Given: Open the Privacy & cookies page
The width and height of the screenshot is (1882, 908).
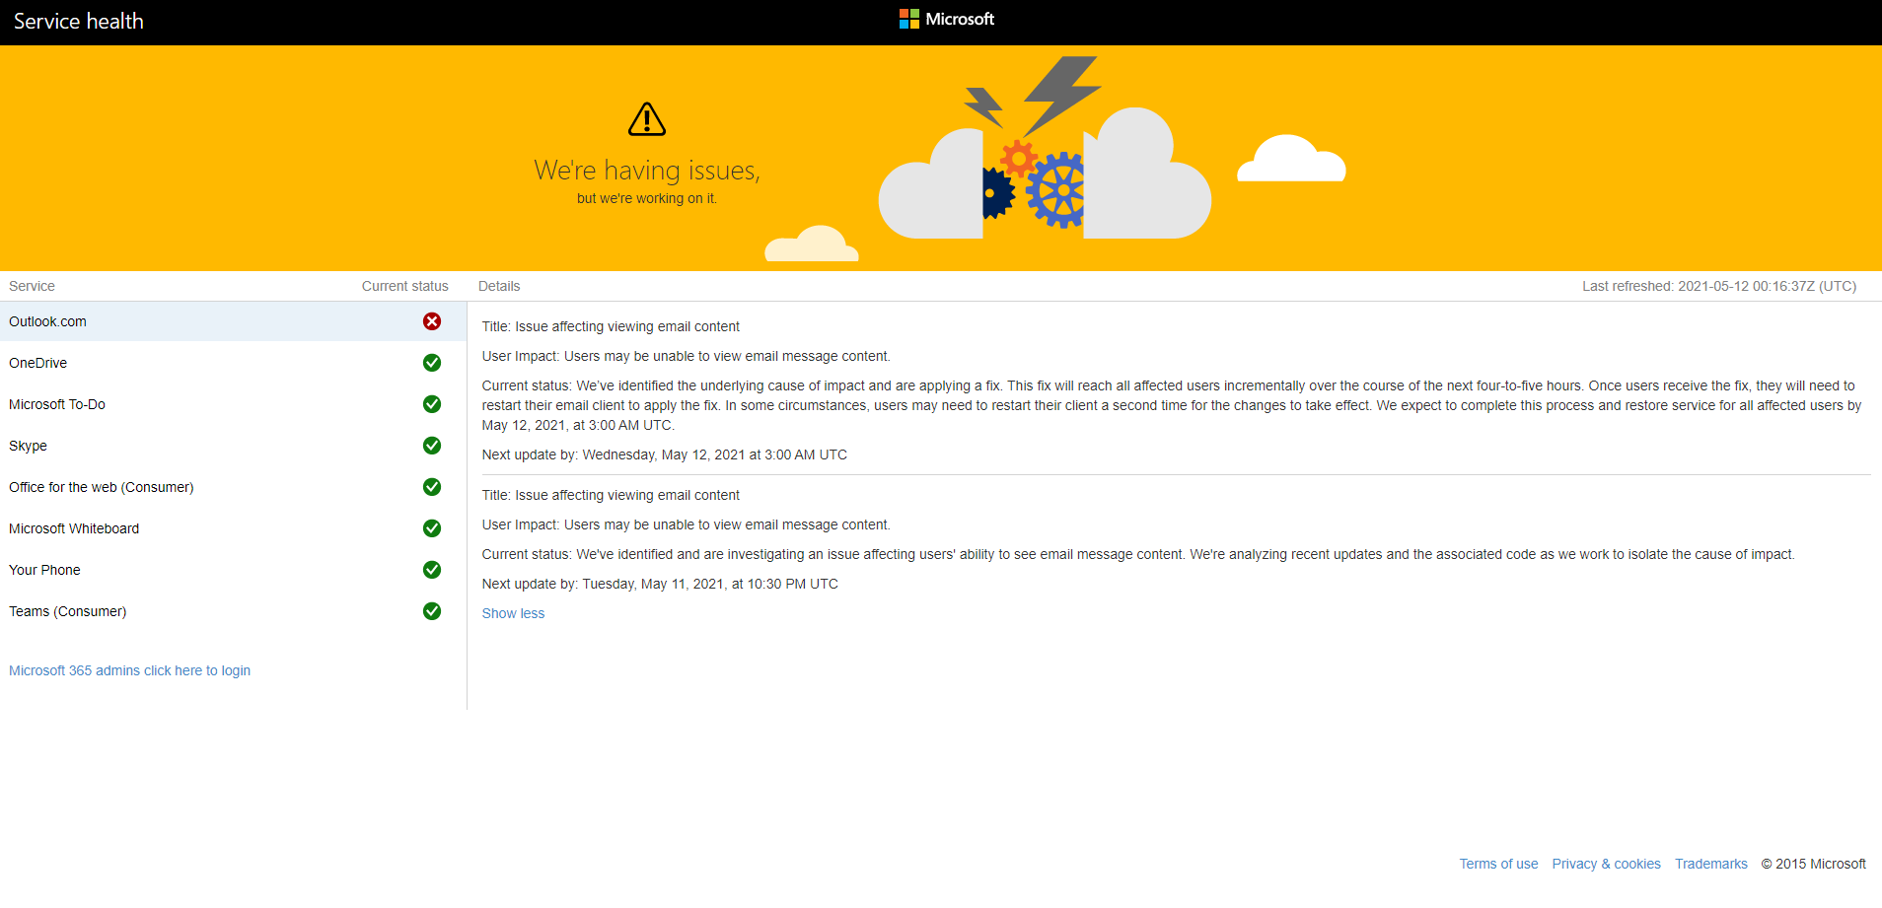Looking at the screenshot, I should point(1606,864).
